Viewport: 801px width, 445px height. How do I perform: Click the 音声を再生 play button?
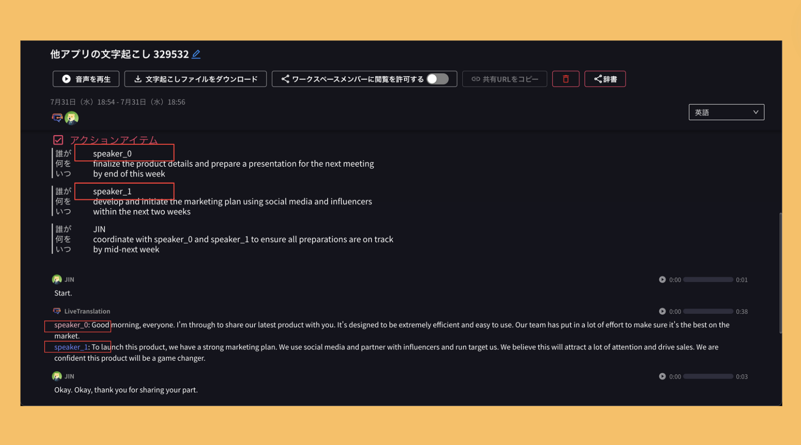[86, 79]
